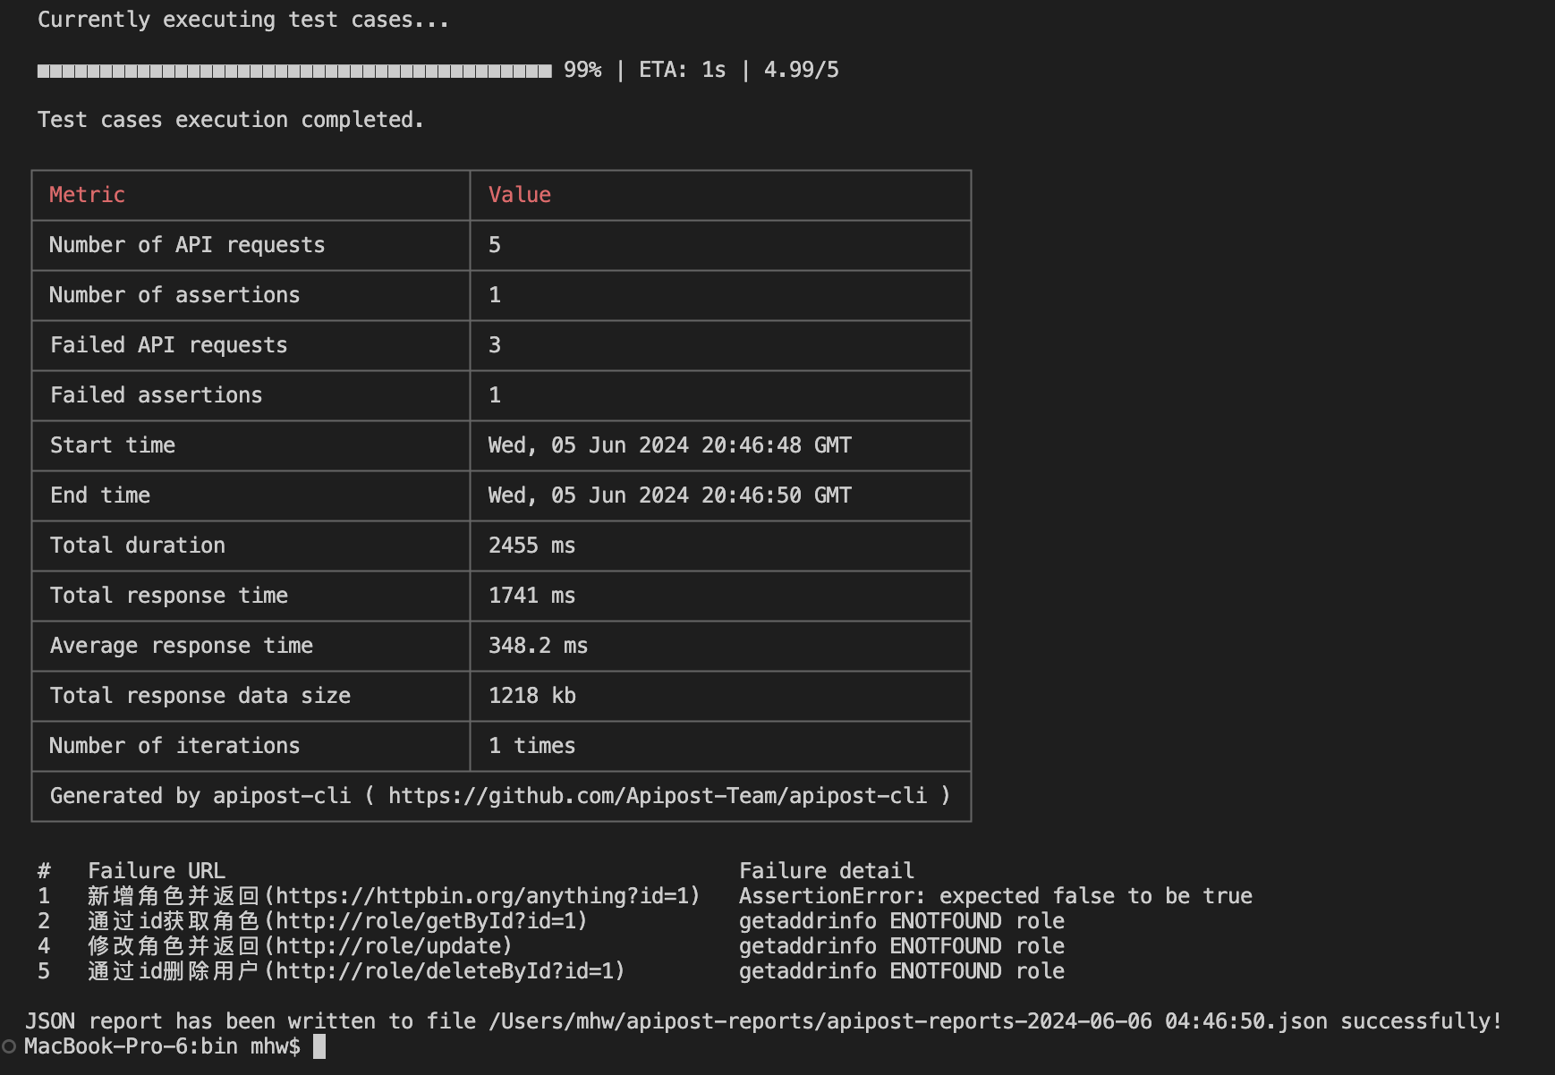The width and height of the screenshot is (1555, 1075).
Task: Click the httpbin.org/anything?id=1 failure URL
Action: click(488, 896)
